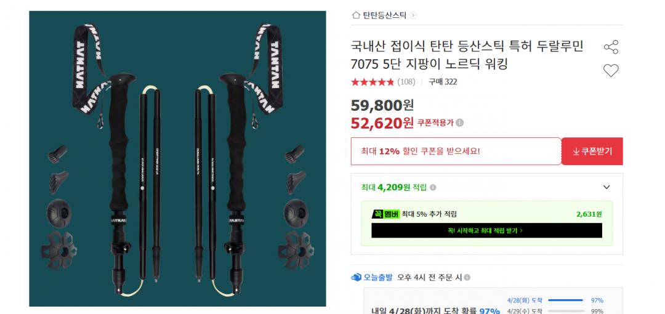Click the 꼭 멤버 badge
This screenshot has width=665, height=314.
[385, 214]
